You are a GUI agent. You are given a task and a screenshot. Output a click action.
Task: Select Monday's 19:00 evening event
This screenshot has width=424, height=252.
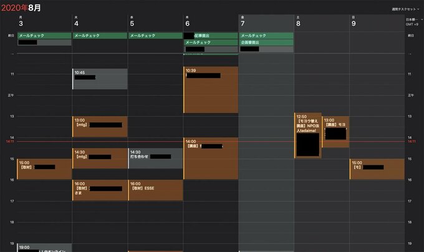click(44, 248)
